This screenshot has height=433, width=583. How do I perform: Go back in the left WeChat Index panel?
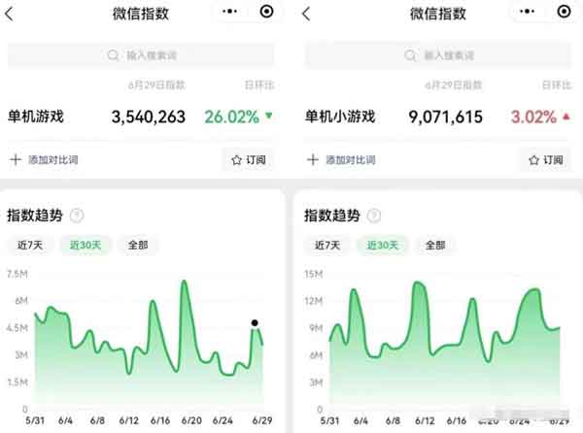coord(10,15)
